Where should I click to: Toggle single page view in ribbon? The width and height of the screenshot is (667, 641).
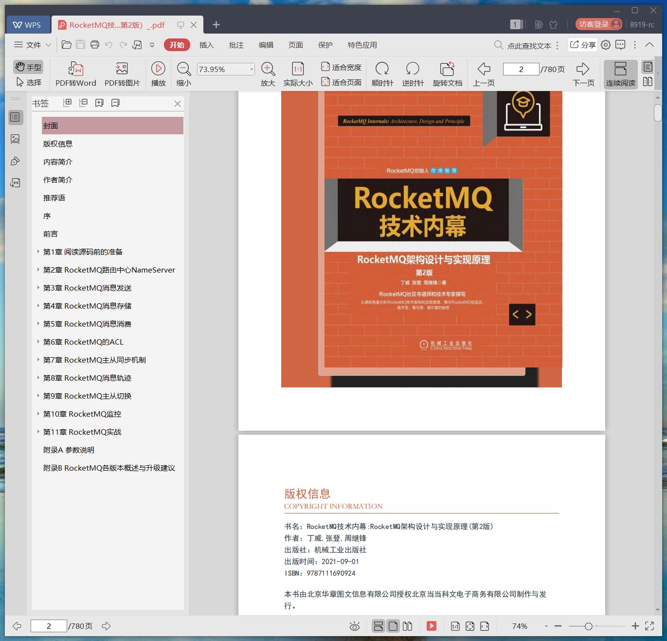pos(648,67)
